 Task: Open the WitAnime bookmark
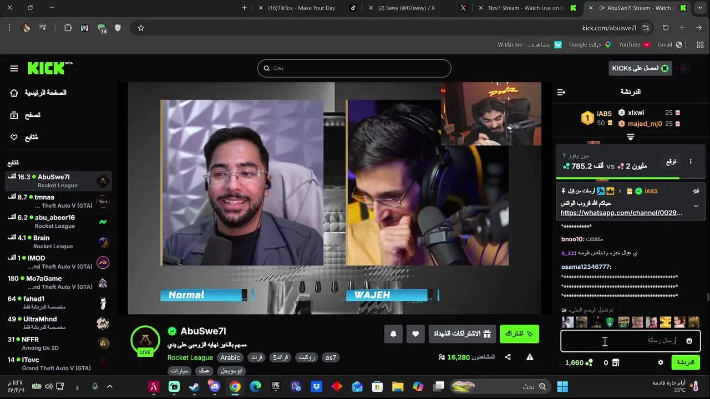pos(530,44)
